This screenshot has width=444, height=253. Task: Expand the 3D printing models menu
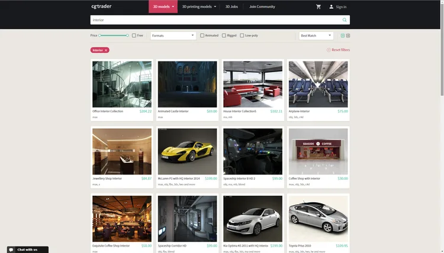point(199,7)
